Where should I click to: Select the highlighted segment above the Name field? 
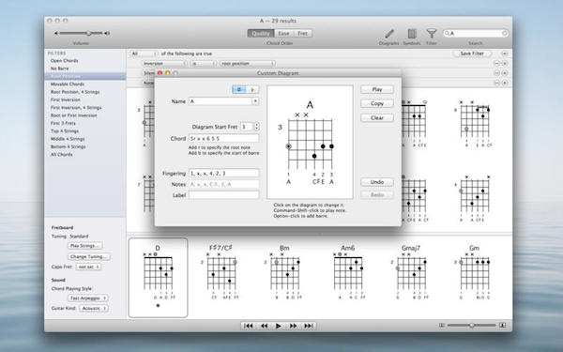[x=239, y=89]
